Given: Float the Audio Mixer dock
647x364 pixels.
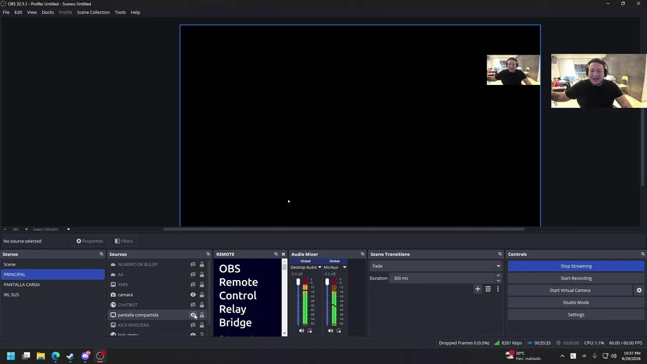Looking at the screenshot, I should 362,254.
